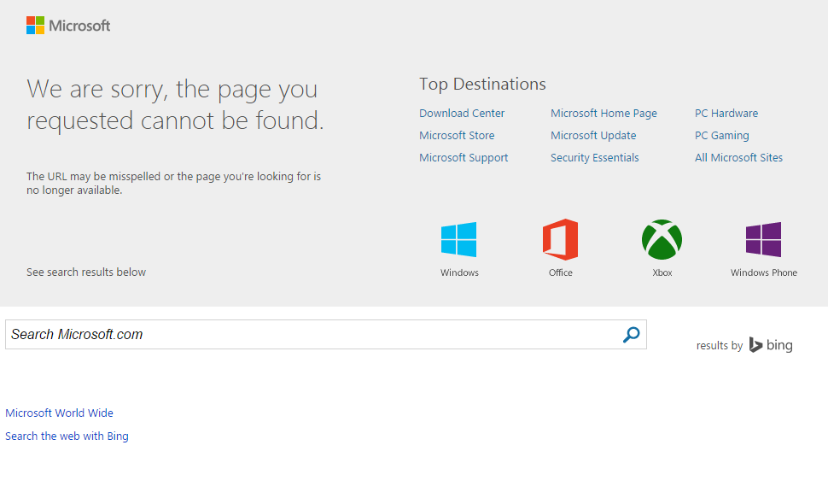The width and height of the screenshot is (828, 492).
Task: Click 'The URL may be misspelled' message
Action: [174, 184]
